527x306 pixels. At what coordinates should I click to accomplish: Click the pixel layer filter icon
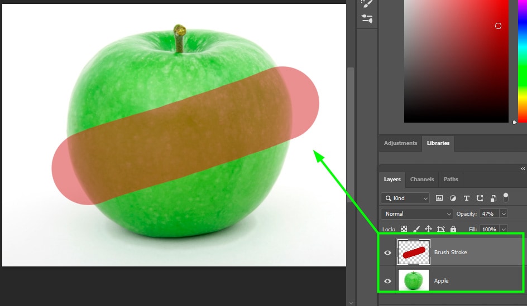click(439, 198)
